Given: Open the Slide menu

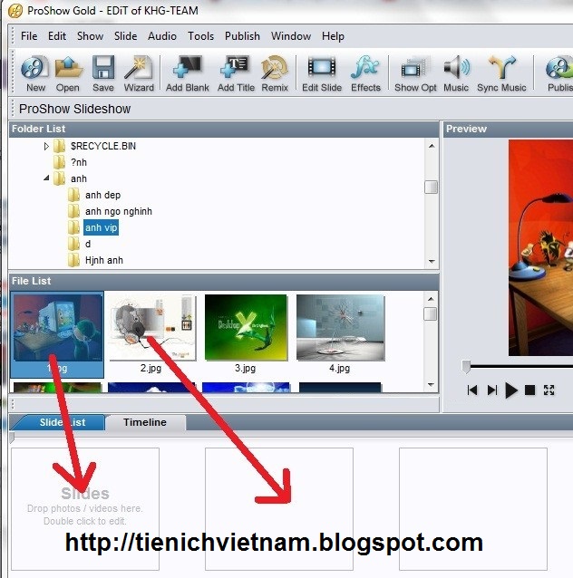Looking at the screenshot, I should point(125,36).
